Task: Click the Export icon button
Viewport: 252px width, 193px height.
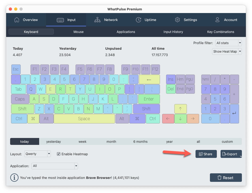Action: click(x=225, y=154)
